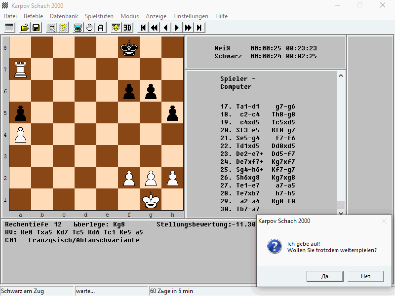Click move list scrollbar up arrow

341,75
